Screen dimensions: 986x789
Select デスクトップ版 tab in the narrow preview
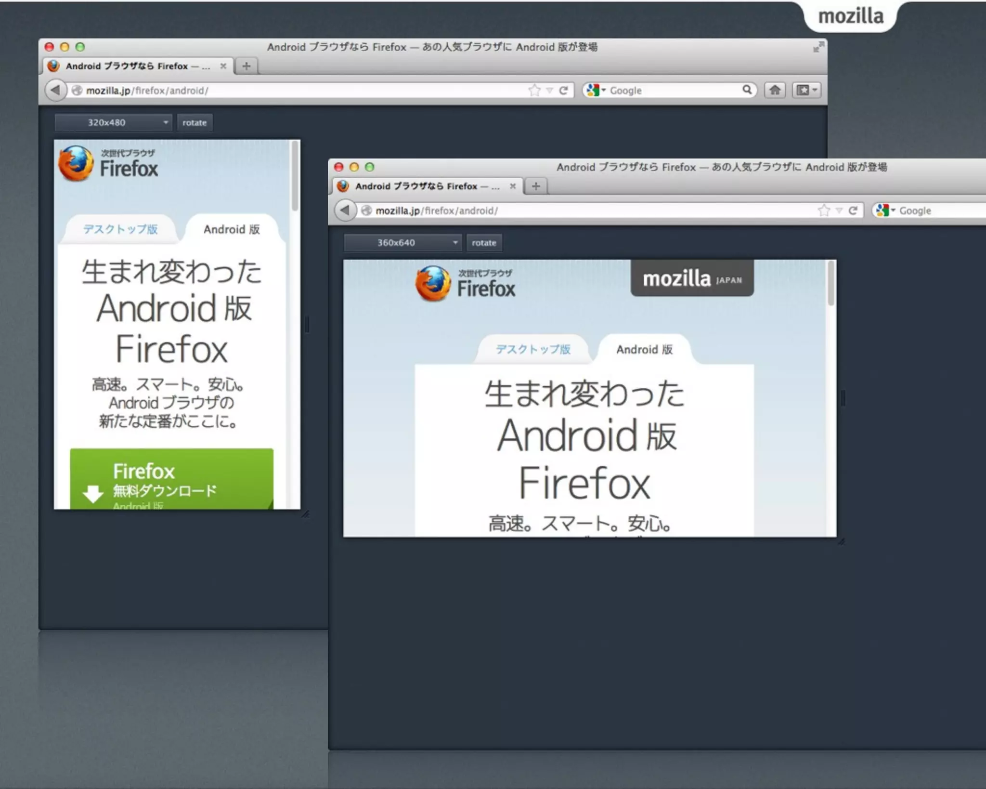point(120,229)
